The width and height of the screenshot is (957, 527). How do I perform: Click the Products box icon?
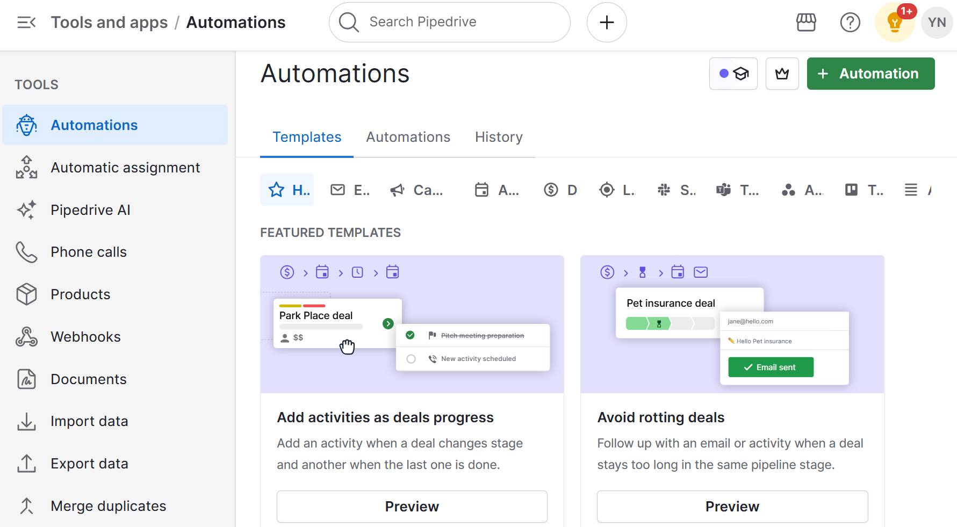click(26, 294)
